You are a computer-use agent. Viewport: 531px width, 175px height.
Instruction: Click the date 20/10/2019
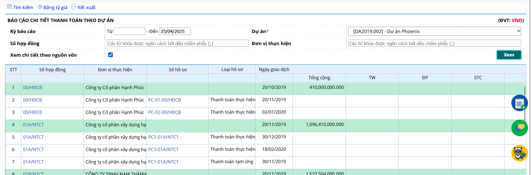coord(274,87)
